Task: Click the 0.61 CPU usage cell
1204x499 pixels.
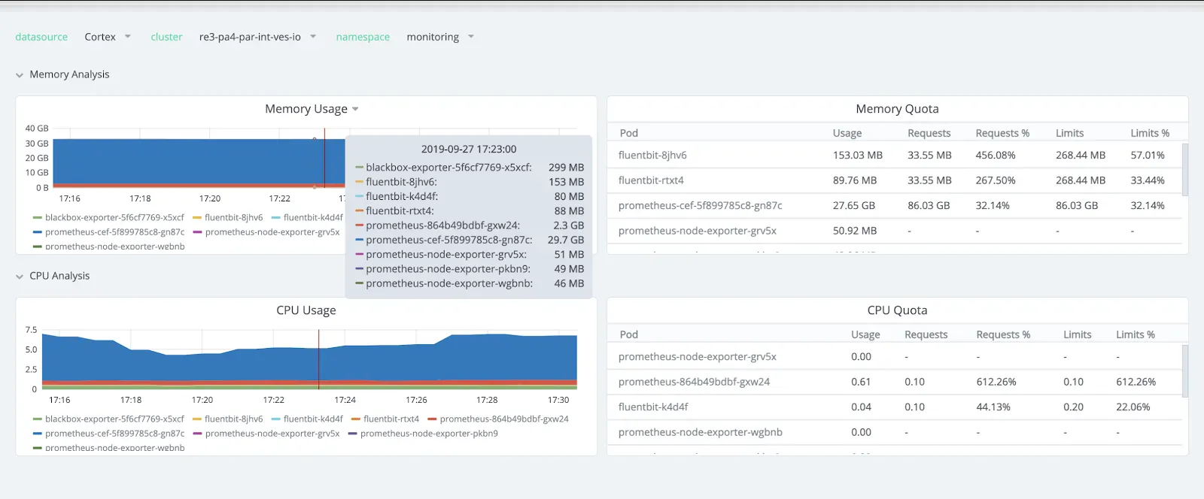Action: (x=861, y=382)
